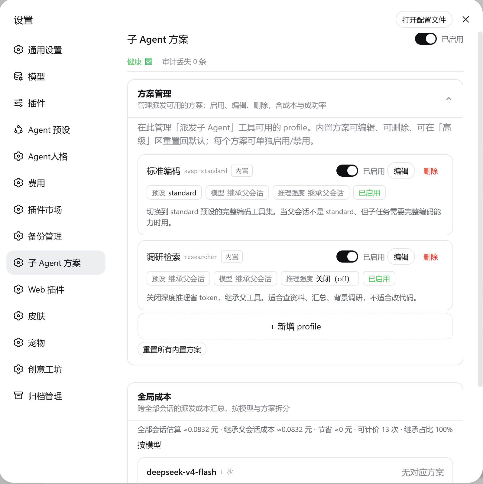Go to 创意工坊 page
483x484 pixels.
[56, 369]
